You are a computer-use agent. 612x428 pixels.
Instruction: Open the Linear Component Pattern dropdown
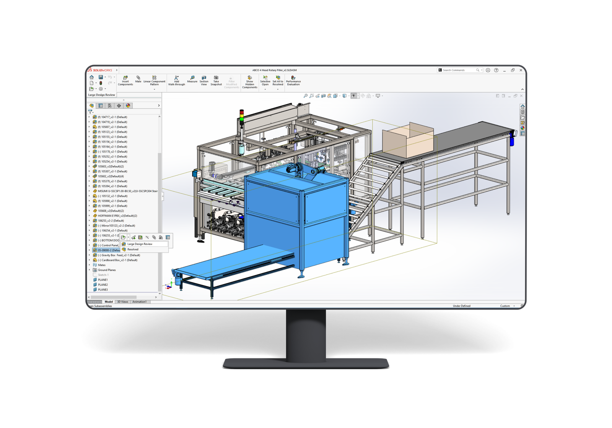click(x=155, y=89)
